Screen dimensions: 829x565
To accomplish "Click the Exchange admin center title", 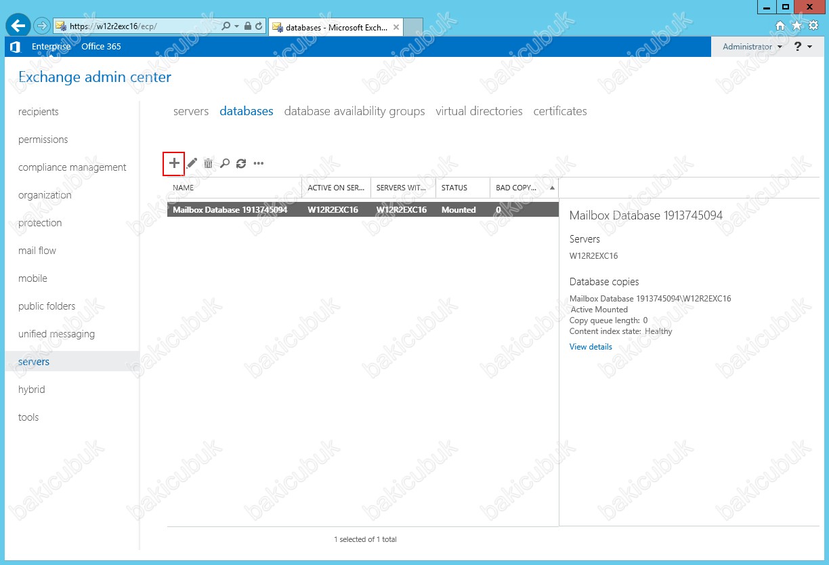I will pyautogui.click(x=95, y=77).
